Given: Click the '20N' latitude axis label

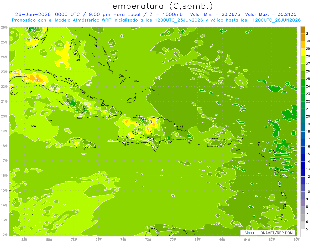Looking at the screenshot, I should pos(4,116).
